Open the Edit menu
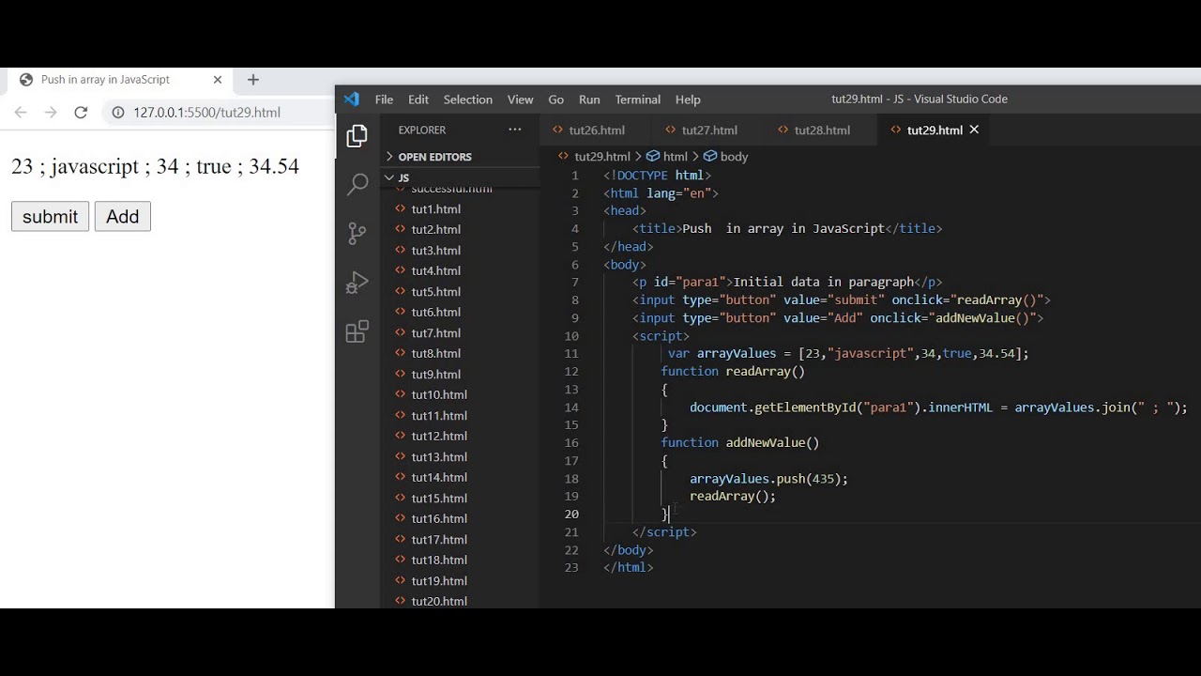1201x676 pixels. [418, 100]
